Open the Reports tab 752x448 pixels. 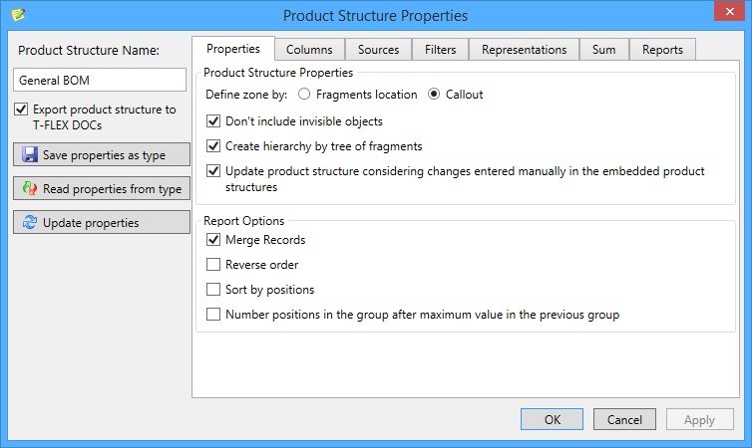662,50
